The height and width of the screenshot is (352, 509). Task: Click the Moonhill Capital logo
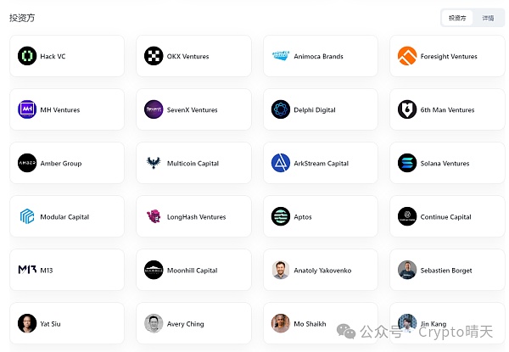154,270
